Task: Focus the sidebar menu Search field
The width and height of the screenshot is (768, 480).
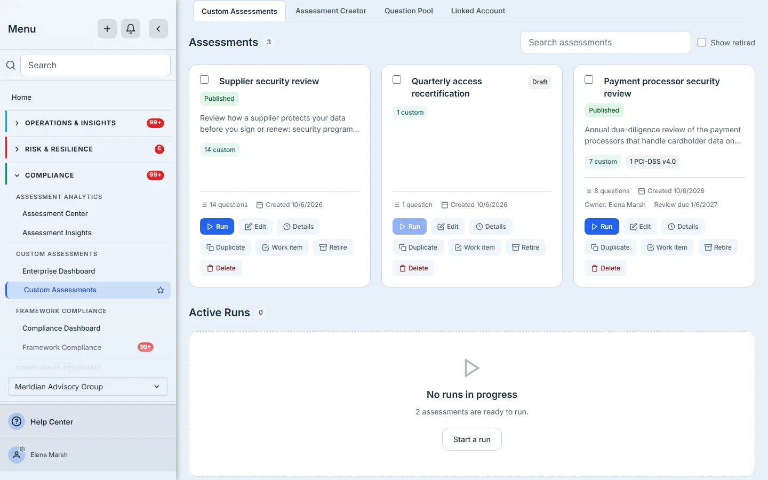Action: [x=95, y=65]
